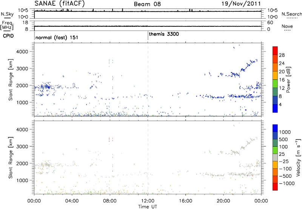
Task: Click the 3000 tick on velocity panel
Action: (22, 146)
